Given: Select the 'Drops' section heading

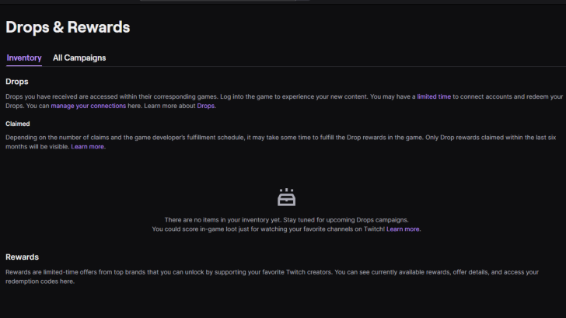Looking at the screenshot, I should [x=17, y=82].
